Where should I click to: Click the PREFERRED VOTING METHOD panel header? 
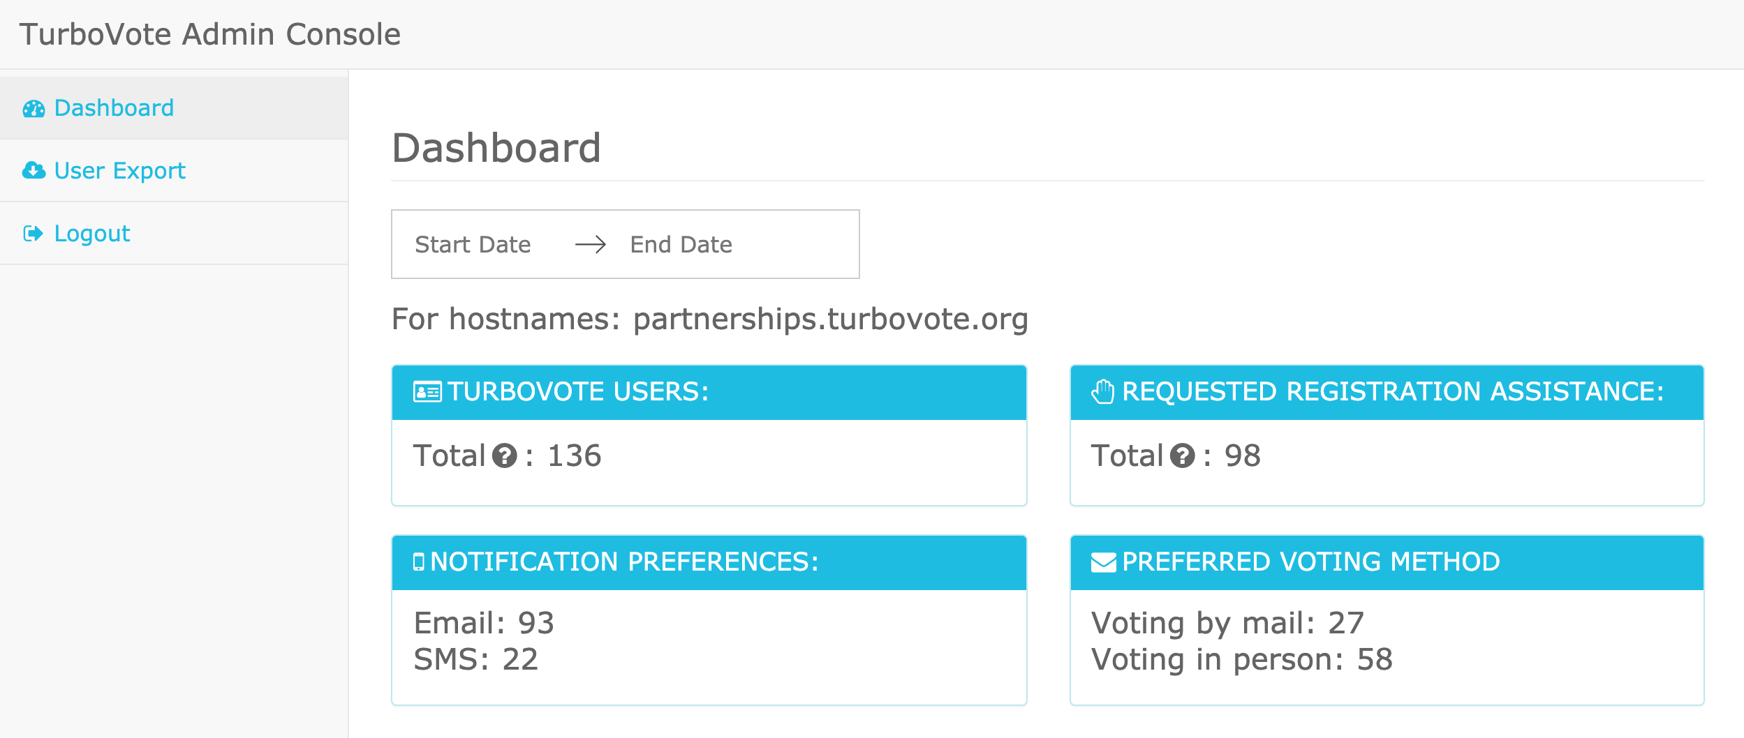tap(1387, 562)
